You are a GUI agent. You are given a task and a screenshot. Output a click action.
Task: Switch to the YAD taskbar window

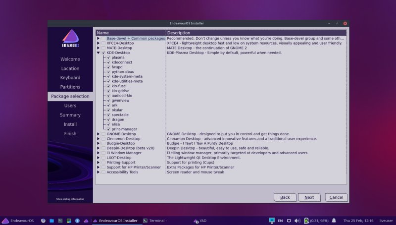(x=200, y=221)
